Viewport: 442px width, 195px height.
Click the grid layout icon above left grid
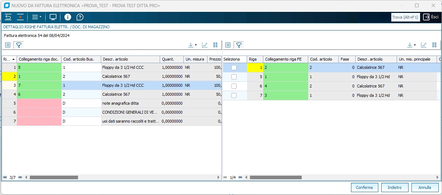tap(215, 45)
